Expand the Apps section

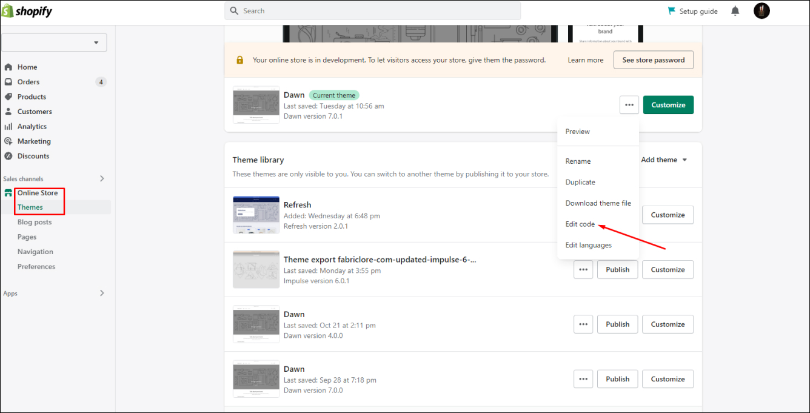coord(102,293)
